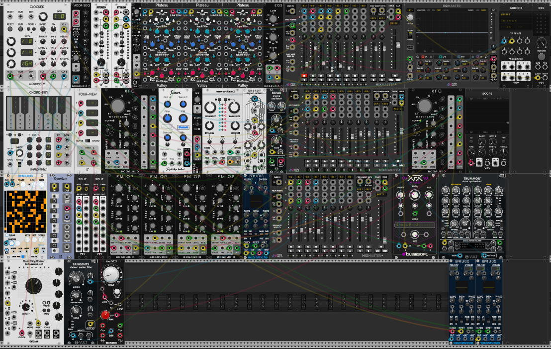This screenshot has height=349, width=551.
Task: Open the WASAPI driver selector on Audio 8
Action: 515,14
